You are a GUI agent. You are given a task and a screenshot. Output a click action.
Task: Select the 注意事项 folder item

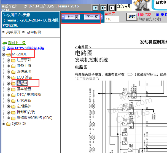[x=24, y=60]
